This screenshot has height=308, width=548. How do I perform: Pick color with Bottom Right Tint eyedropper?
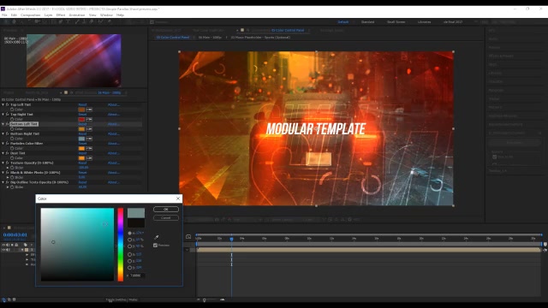[x=89, y=139]
